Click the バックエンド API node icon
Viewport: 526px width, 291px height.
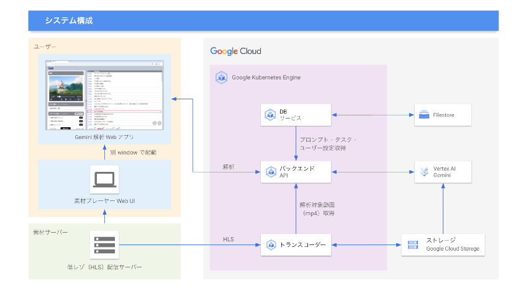(271, 172)
